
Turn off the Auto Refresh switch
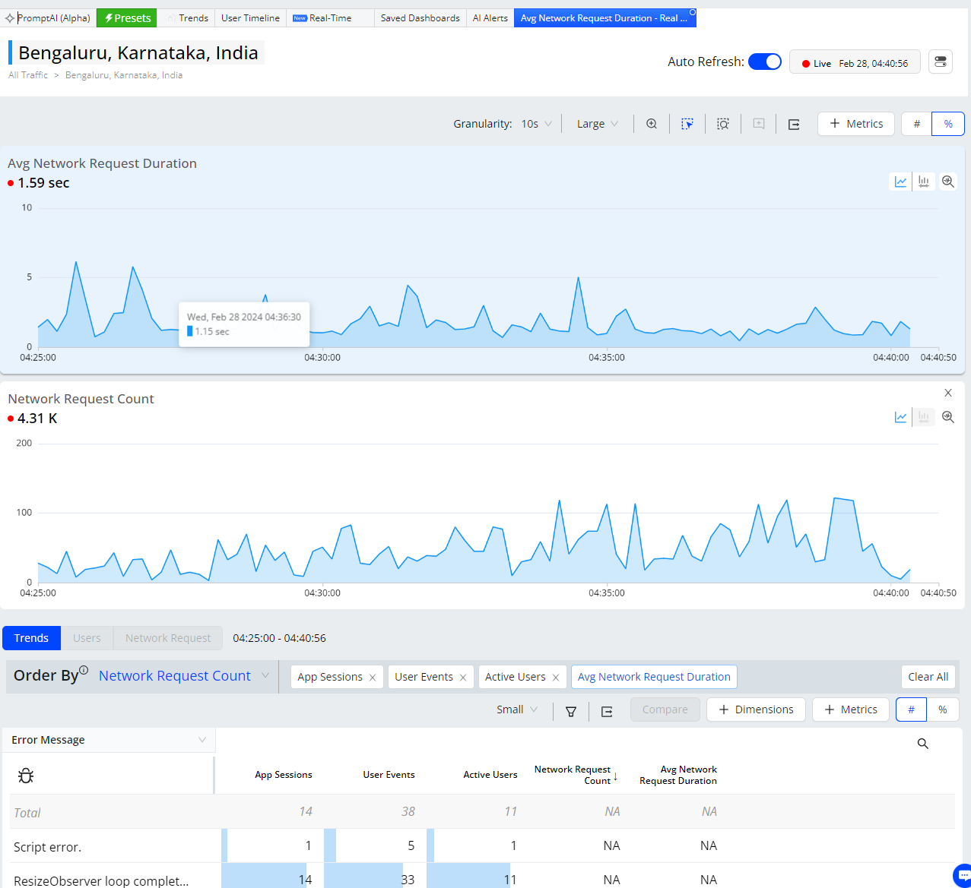(x=764, y=62)
